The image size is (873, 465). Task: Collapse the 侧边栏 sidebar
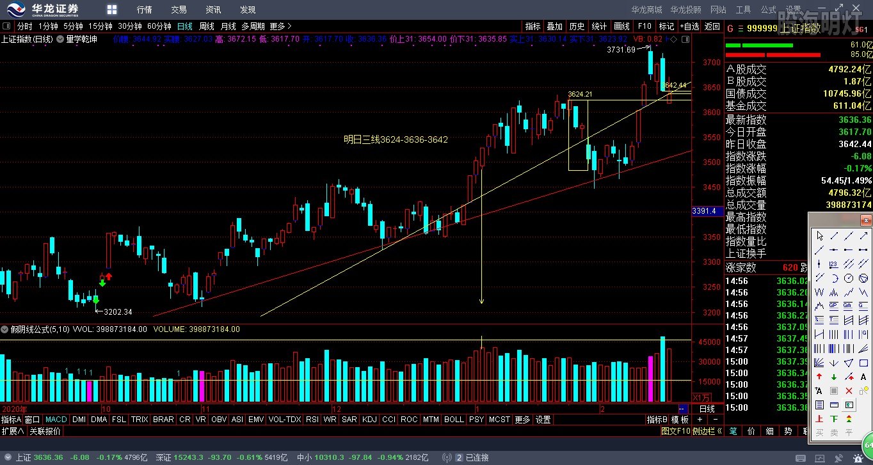click(707, 431)
